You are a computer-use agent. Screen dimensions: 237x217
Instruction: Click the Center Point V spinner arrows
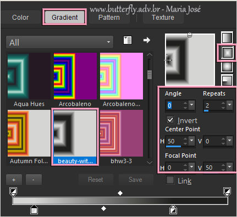pyautogui.click(x=223, y=141)
